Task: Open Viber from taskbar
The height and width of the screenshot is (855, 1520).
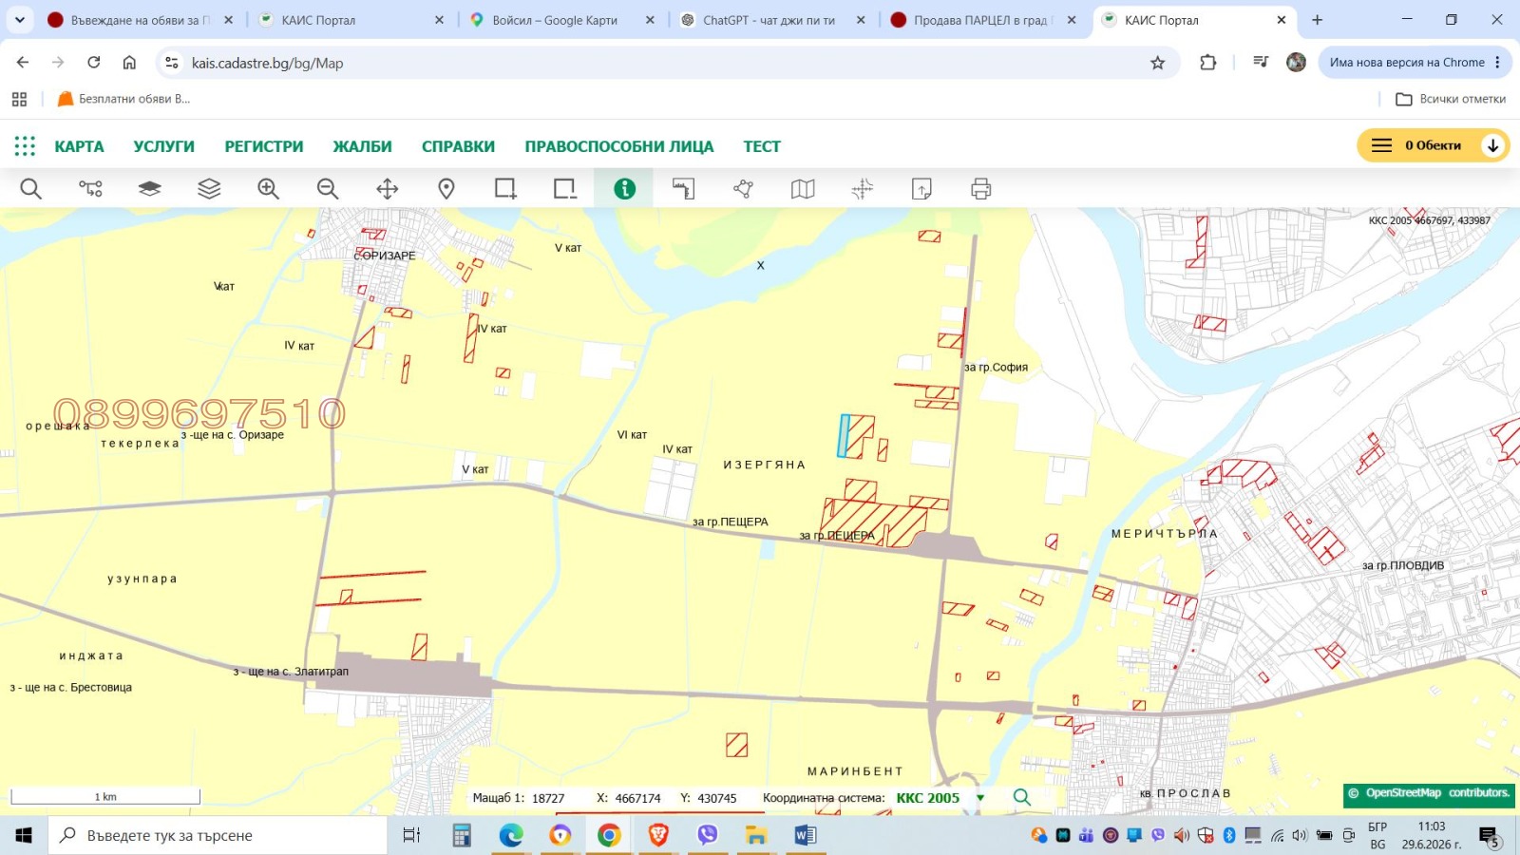Action: 707,835
